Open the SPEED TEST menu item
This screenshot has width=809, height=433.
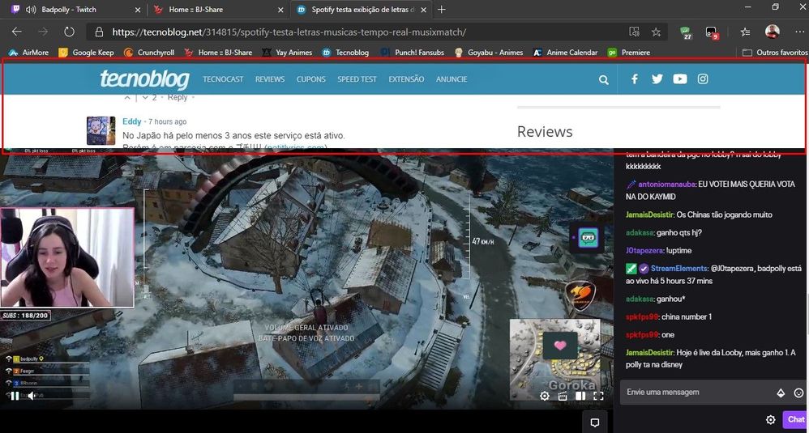point(357,79)
